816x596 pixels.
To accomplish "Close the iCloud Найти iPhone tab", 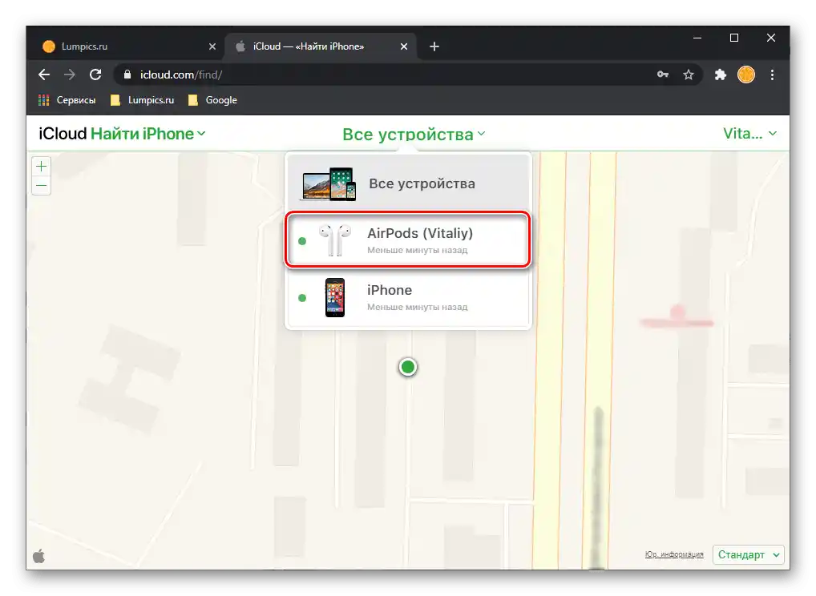I will coord(404,46).
